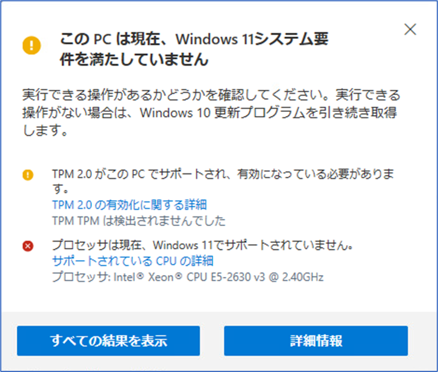This screenshot has height=372, width=438.
Task: Click the Windows 10 更新プログラム text line
Action: 210,112
